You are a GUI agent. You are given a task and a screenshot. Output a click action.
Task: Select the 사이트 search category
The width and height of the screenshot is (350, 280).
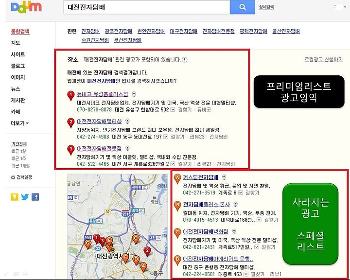18,54
